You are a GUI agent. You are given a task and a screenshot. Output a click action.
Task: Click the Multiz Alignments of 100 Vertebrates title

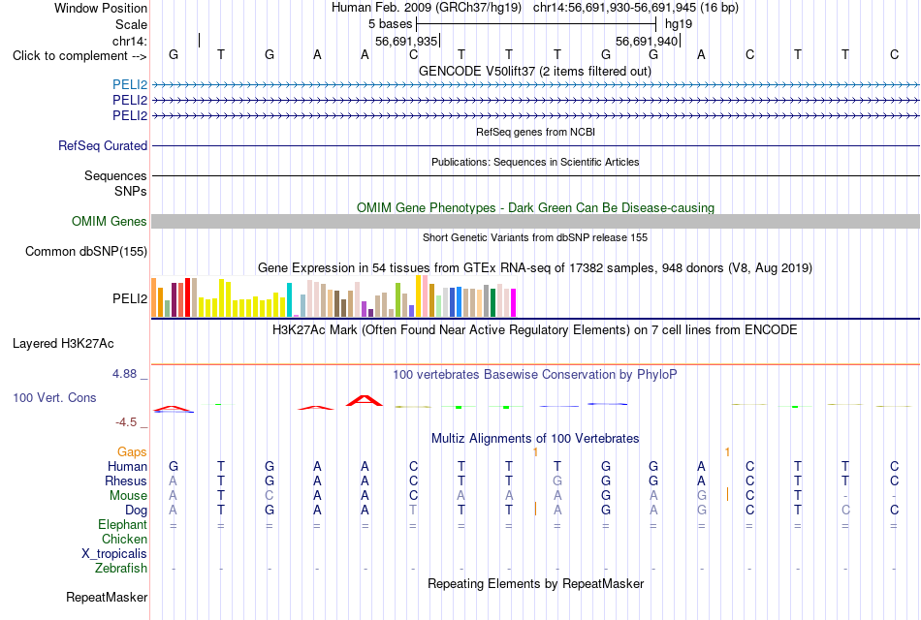[x=535, y=438]
